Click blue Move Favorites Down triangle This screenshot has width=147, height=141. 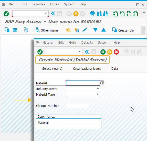(95, 30)
